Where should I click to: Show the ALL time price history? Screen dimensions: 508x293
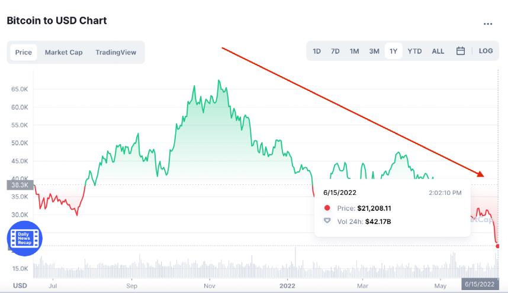[438, 51]
